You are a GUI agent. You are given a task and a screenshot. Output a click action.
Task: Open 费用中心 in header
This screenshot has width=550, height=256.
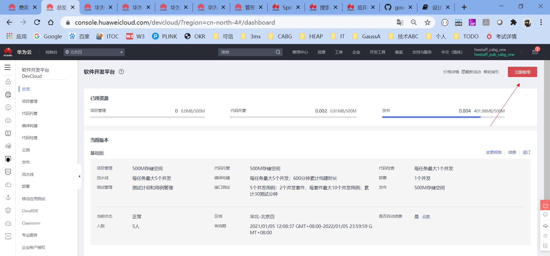pyautogui.click(x=300, y=52)
